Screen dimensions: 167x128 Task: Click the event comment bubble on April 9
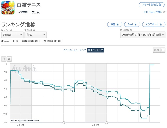(107, 123)
